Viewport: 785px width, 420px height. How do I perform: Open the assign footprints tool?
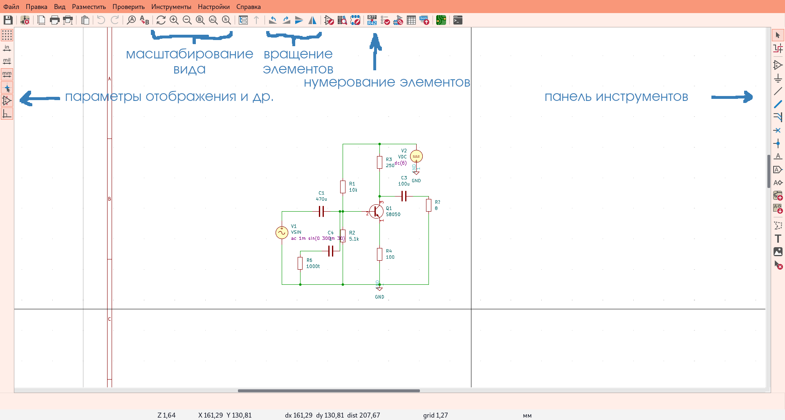pyautogui.click(x=398, y=20)
